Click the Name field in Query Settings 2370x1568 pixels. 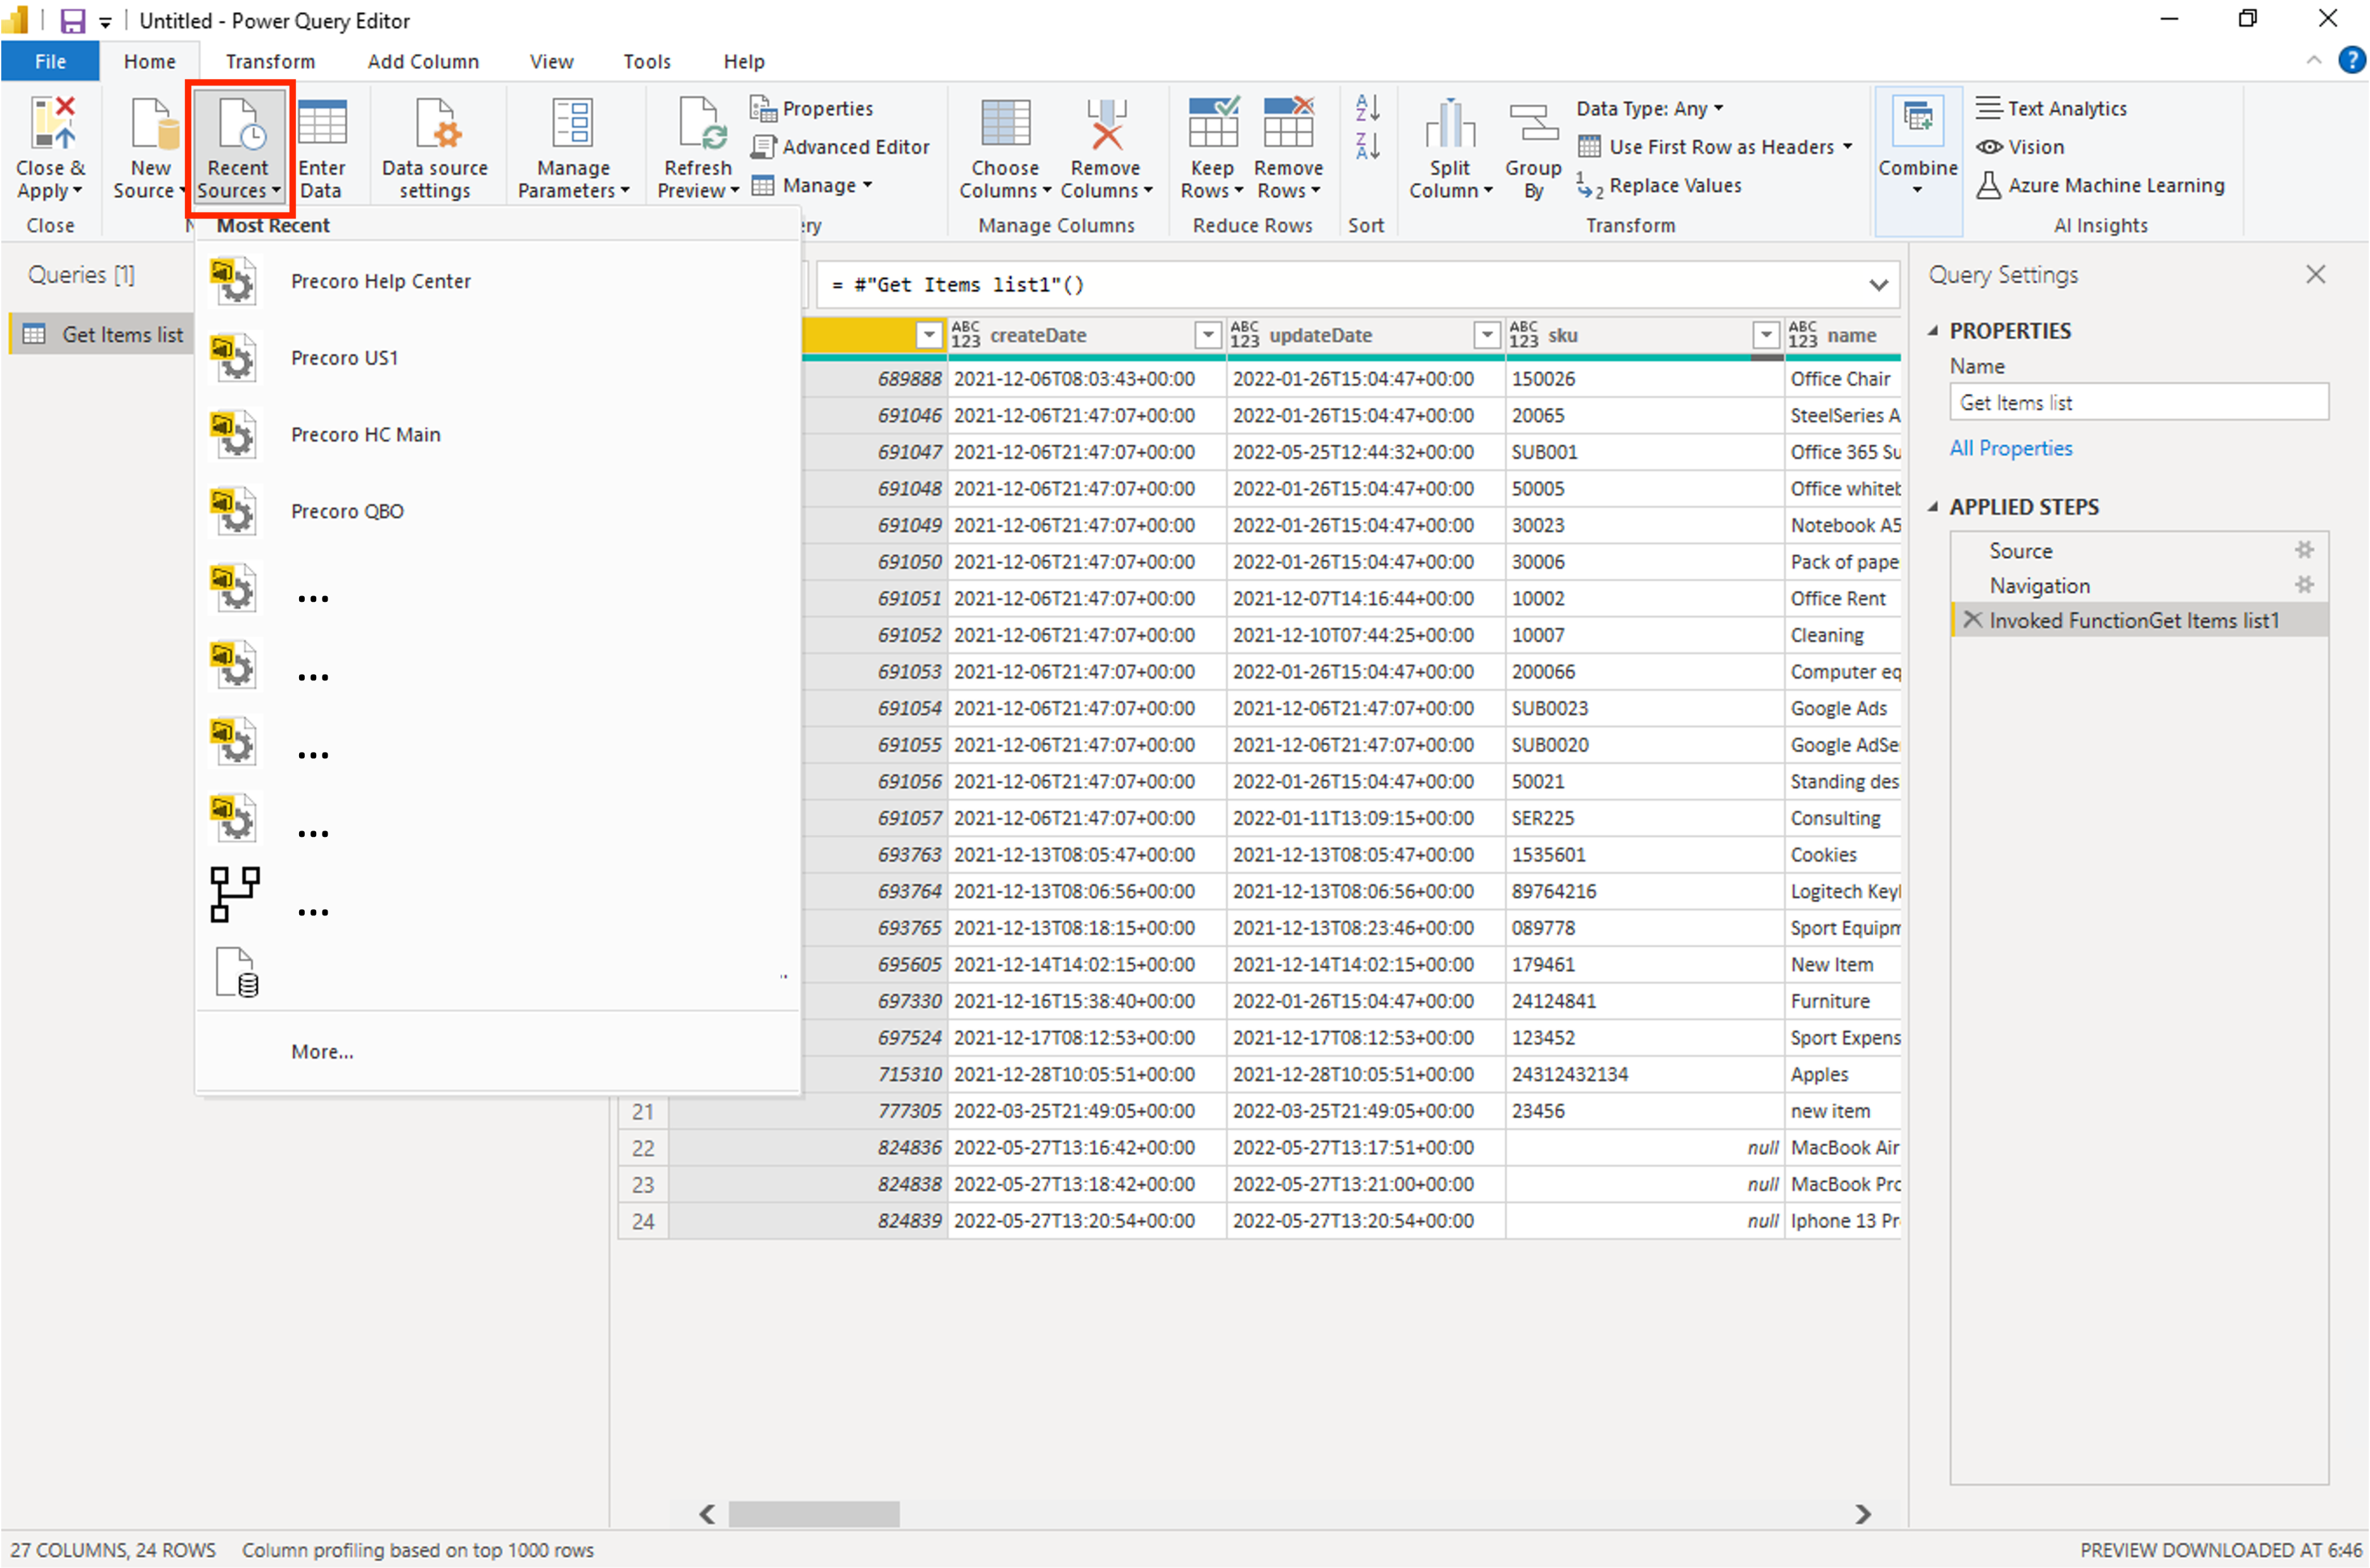tap(2138, 403)
